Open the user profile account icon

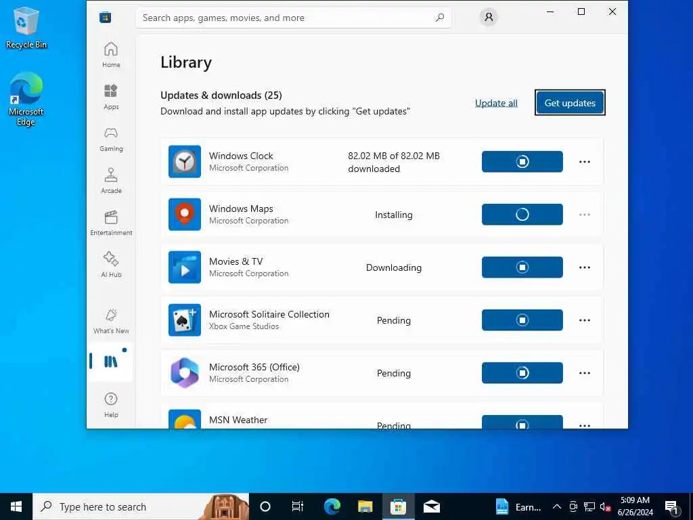click(489, 17)
